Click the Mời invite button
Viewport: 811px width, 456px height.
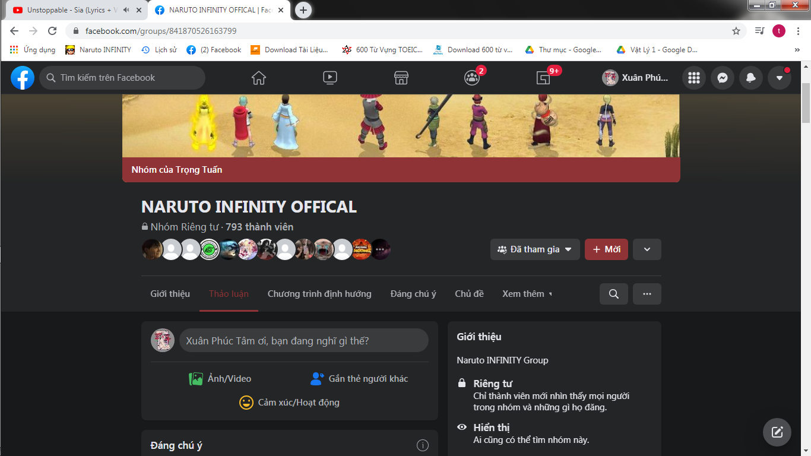coord(606,249)
